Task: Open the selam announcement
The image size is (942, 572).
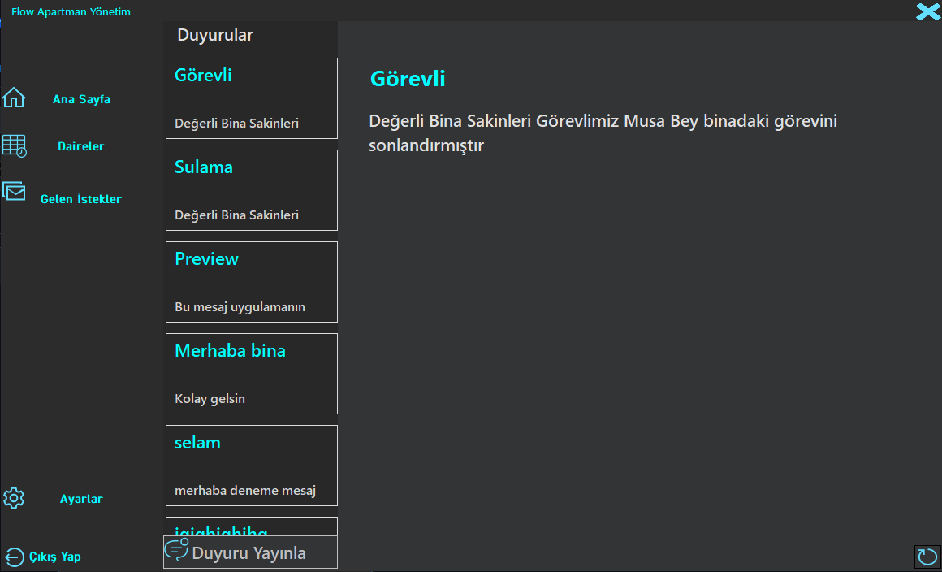Action: pyautogui.click(x=251, y=465)
